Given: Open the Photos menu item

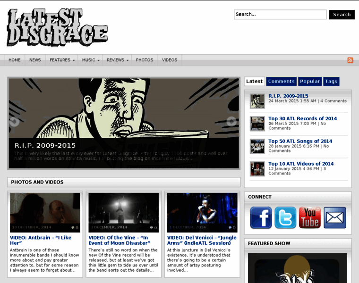Looking at the screenshot, I should pyautogui.click(x=145, y=60).
